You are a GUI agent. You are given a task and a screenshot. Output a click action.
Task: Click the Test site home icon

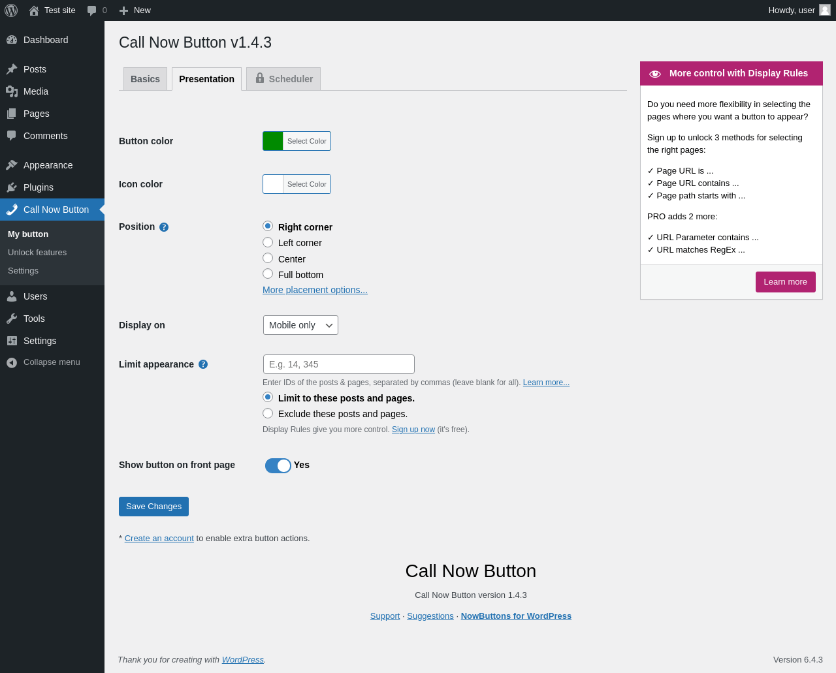click(x=34, y=10)
